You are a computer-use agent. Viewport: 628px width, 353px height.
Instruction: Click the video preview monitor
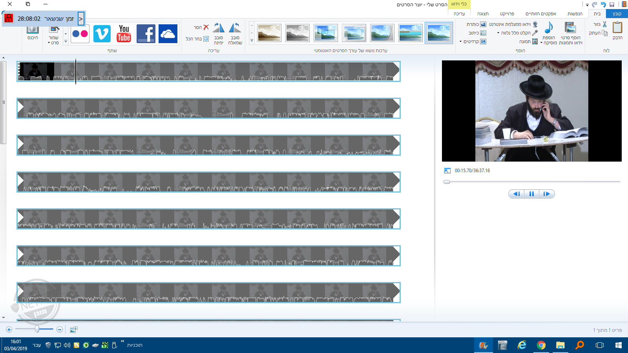coord(532,111)
